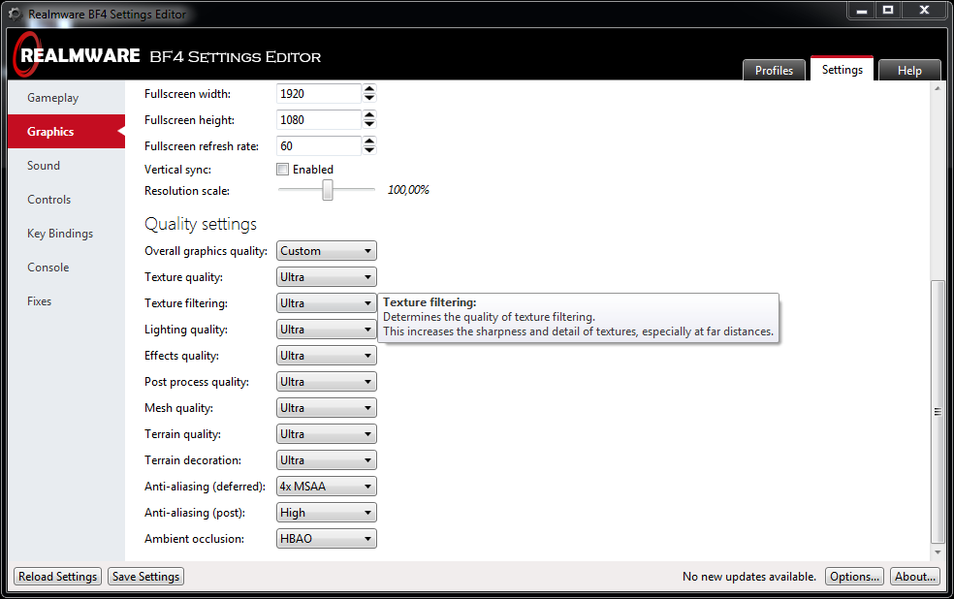Viewport: 954px width, 599px height.
Task: Open Lighting quality dropdown
Action: (x=327, y=329)
